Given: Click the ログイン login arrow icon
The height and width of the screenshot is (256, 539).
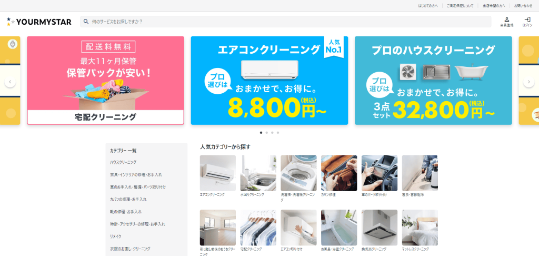Looking at the screenshot, I should [527, 19].
